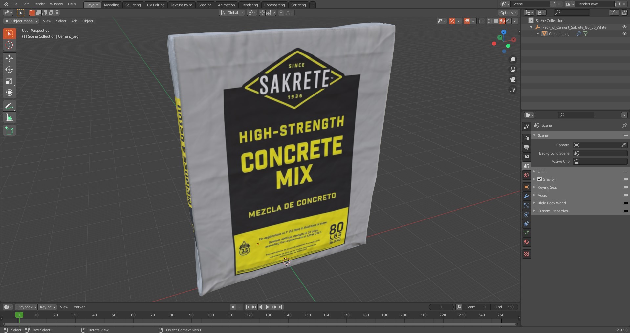Open Object Mode dropdown
Viewport: 630px width, 333px height.
coord(21,21)
